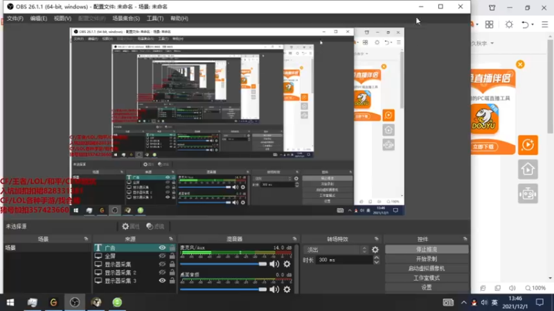Open the 淡出 transition dropdown
Screen dimensions: 554x311
point(337,249)
